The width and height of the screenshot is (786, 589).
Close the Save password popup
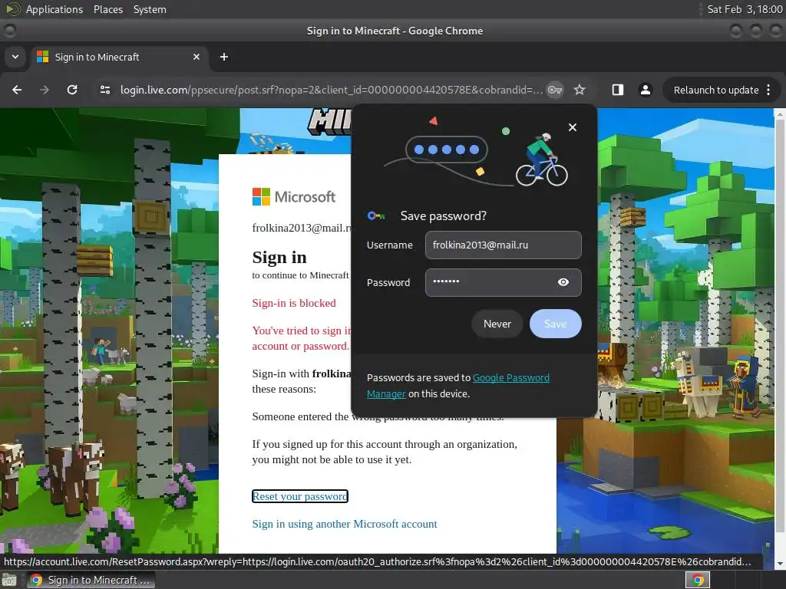[x=573, y=127]
